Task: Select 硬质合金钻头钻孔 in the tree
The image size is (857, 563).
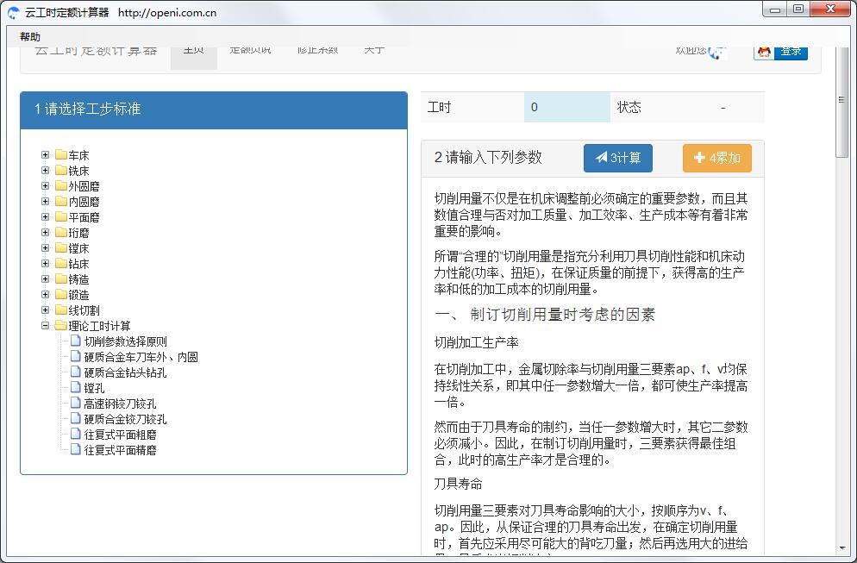Action: point(125,372)
